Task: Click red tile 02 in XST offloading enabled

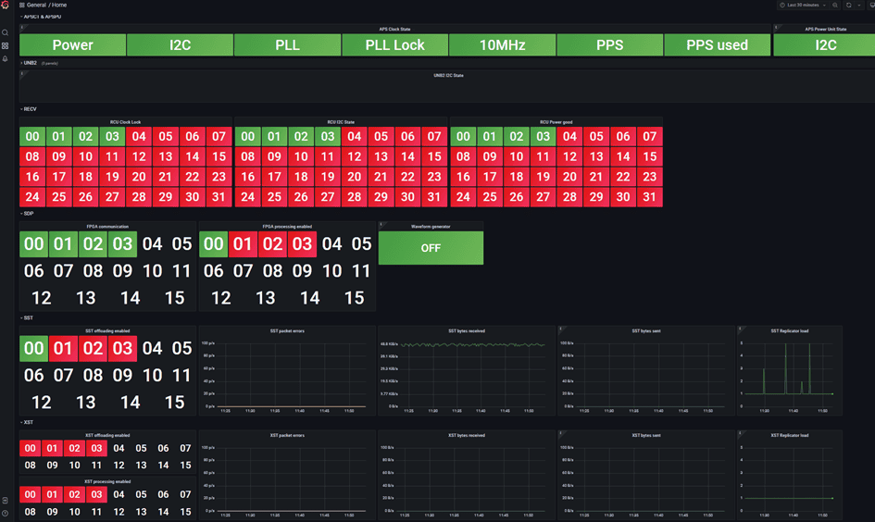Action: (74, 448)
